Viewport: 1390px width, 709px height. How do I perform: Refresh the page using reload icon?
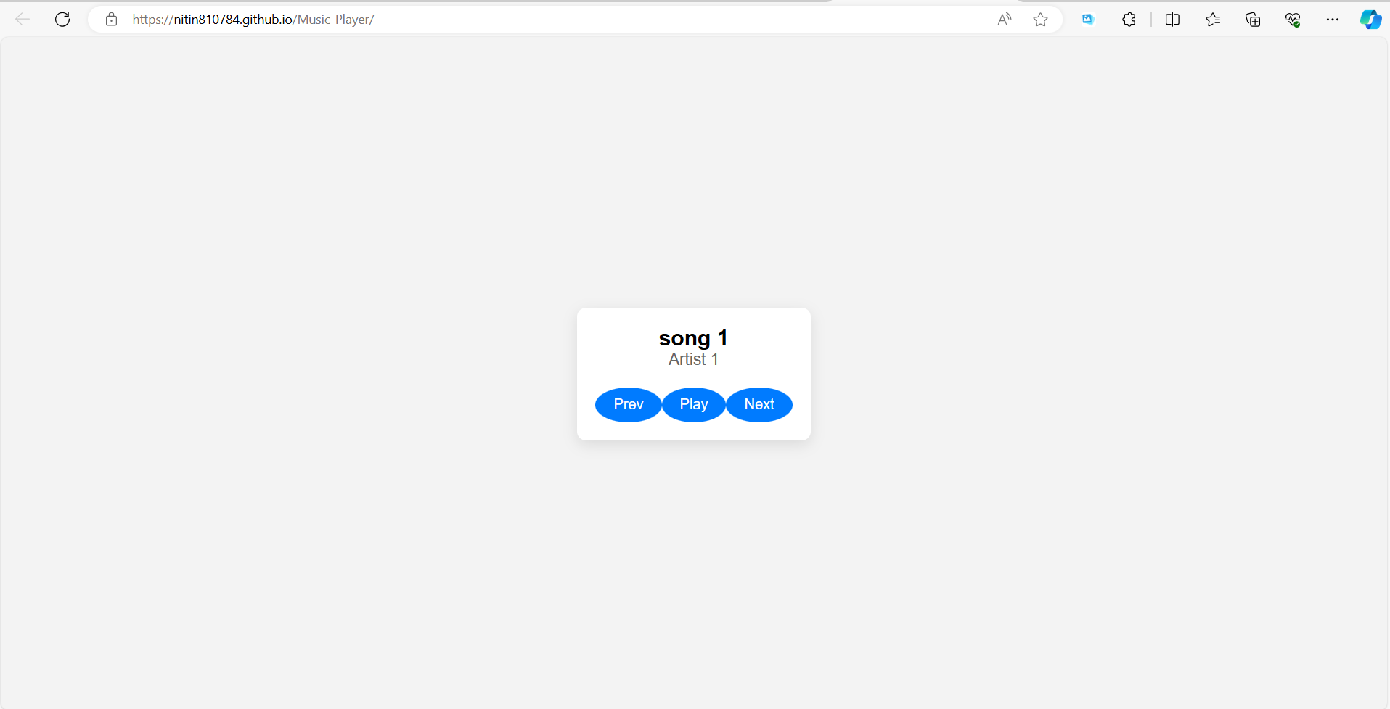[62, 20]
